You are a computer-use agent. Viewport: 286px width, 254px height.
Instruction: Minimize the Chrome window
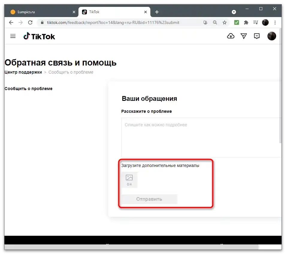tap(247, 9)
